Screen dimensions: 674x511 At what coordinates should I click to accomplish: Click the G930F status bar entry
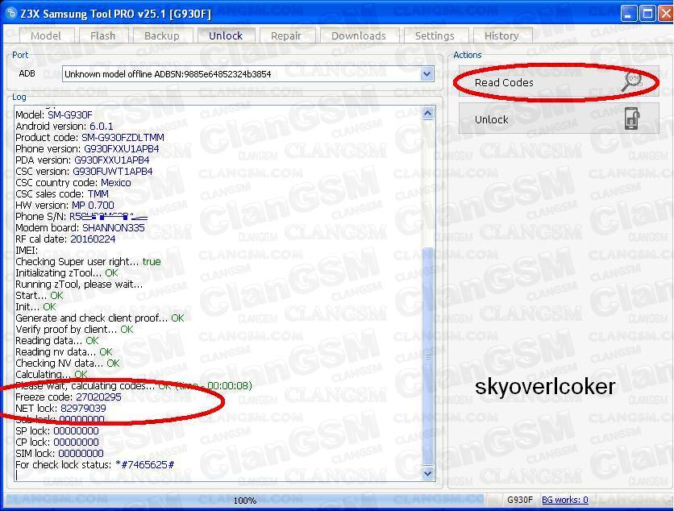520,500
